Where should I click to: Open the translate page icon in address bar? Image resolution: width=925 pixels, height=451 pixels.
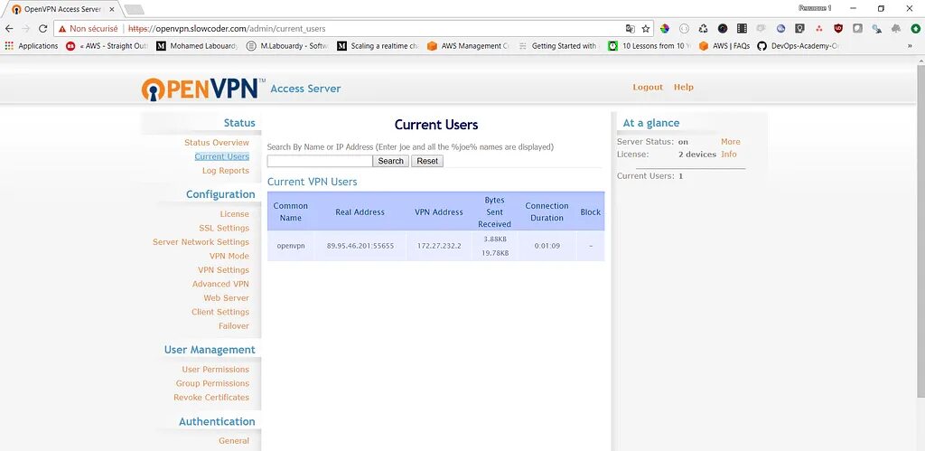pos(631,28)
